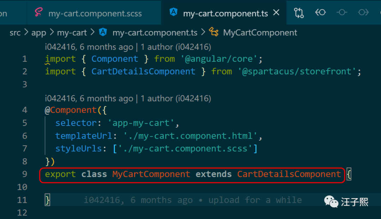Click the Angular icon on the active tab

tap(174, 13)
